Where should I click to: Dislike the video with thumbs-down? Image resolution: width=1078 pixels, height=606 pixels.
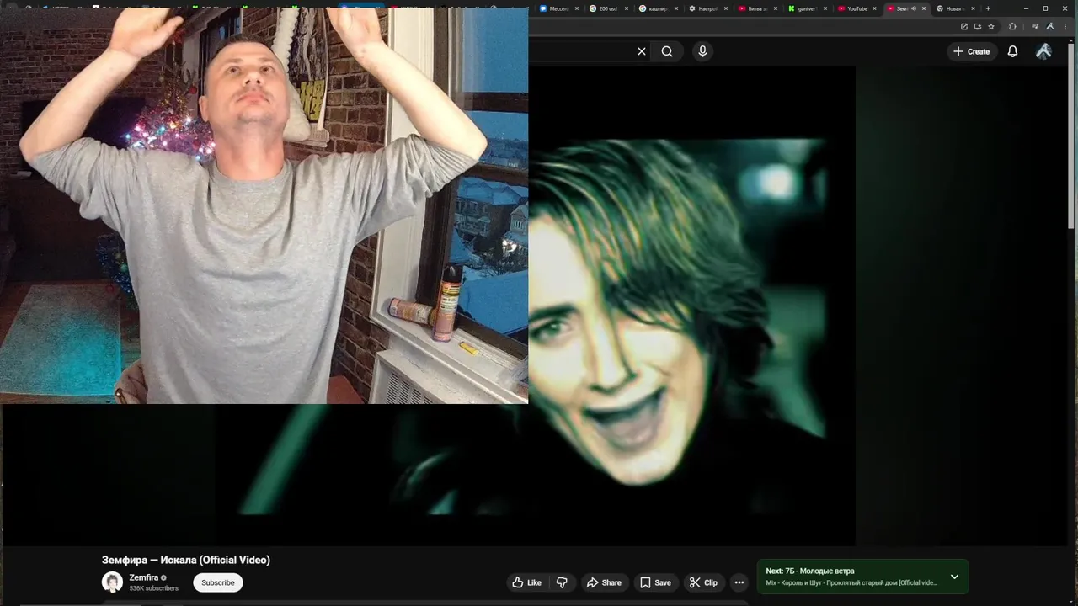(562, 582)
